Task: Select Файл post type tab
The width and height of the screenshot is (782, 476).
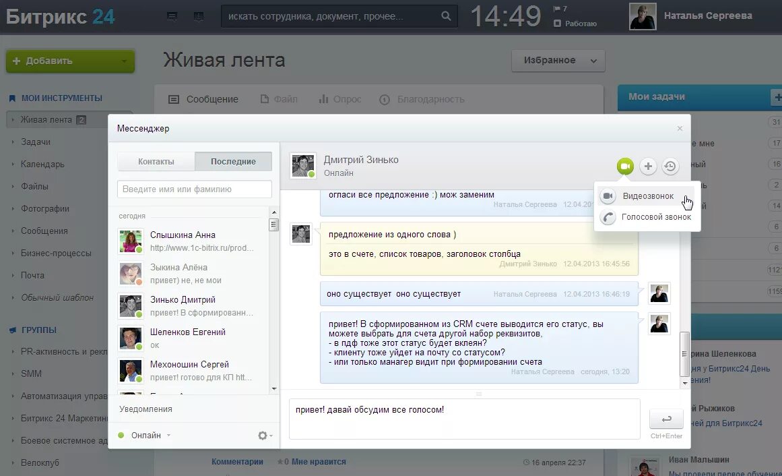Action: 279,99
